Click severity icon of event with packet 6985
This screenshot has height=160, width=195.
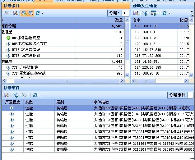point(12,108)
